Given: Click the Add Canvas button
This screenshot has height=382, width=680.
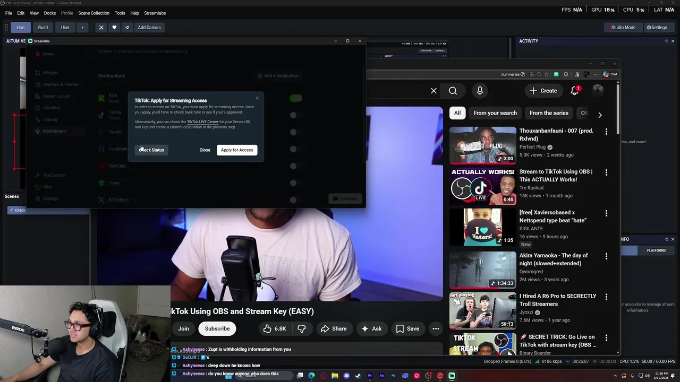Looking at the screenshot, I should point(149,28).
